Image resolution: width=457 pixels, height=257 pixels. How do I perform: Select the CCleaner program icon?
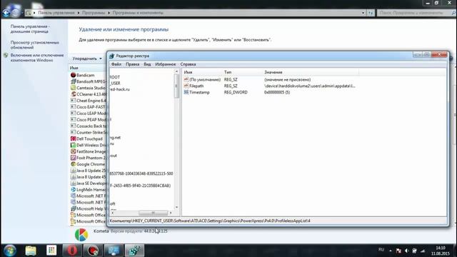coord(73,94)
